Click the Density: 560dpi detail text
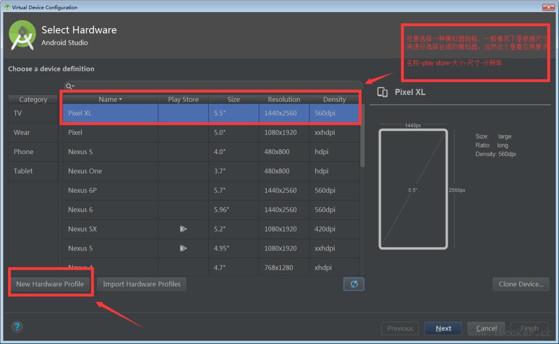 point(496,154)
